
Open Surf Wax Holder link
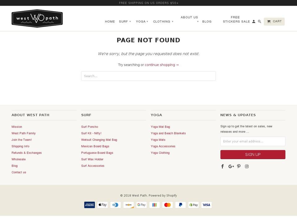click(92, 159)
